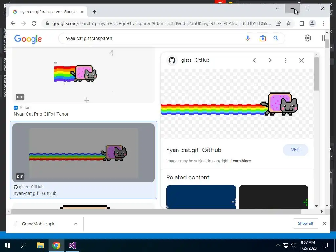Reload the page with the refresh icon
Screen dimensions: 336x252
tap(34, 23)
